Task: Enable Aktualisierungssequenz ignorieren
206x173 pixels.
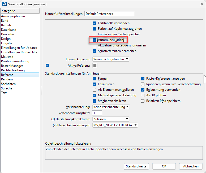Action: (94, 45)
